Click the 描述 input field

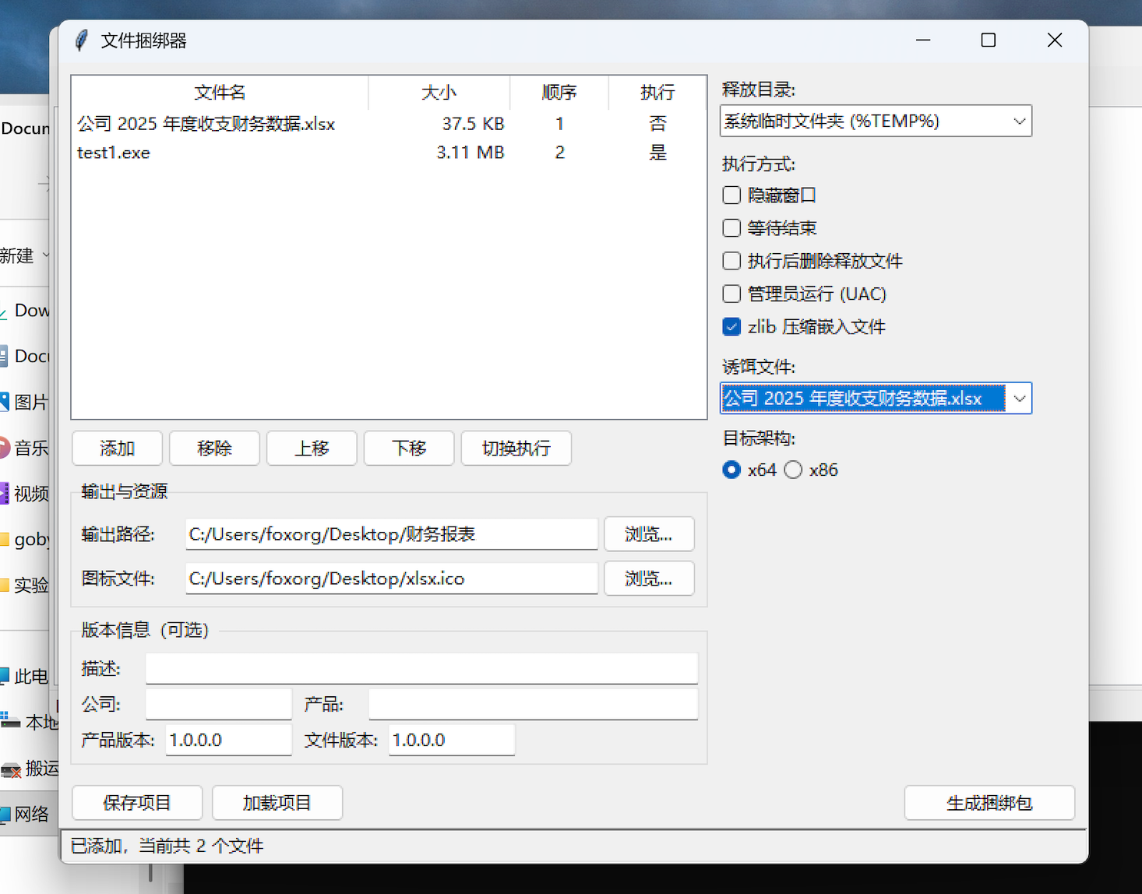pos(421,669)
